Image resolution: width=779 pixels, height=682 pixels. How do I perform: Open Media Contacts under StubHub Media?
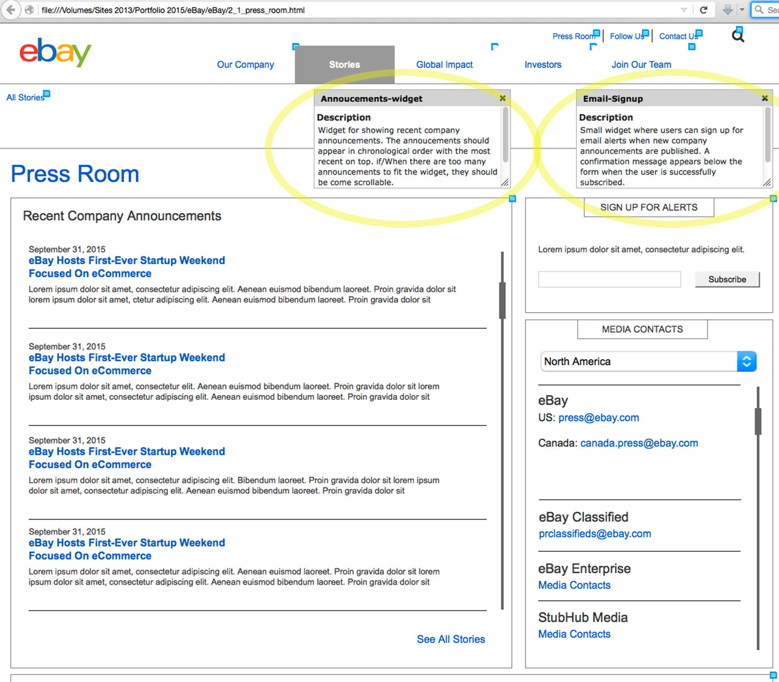pos(574,634)
